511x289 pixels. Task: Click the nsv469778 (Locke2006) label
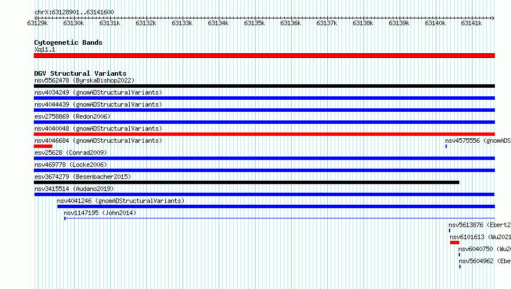(x=71, y=165)
